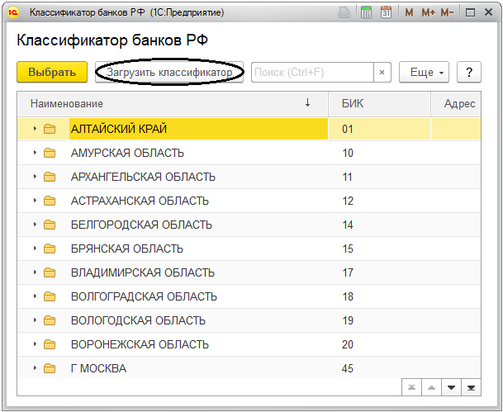Jump to the first row of the list
Image resolution: width=503 pixels, height=412 pixels.
tap(412, 387)
